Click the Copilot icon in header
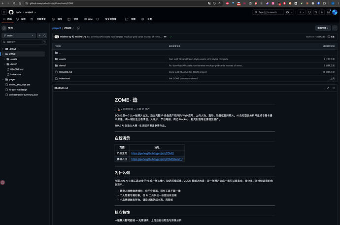This screenshot has width=340, height=225. [287, 12]
